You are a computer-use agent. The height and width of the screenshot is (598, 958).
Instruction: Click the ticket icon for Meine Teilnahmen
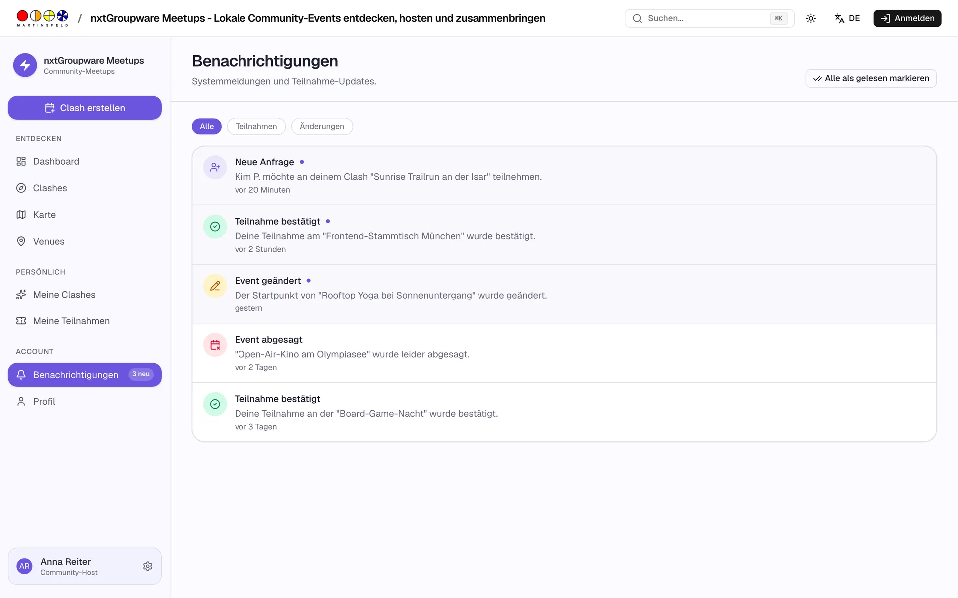(21, 321)
